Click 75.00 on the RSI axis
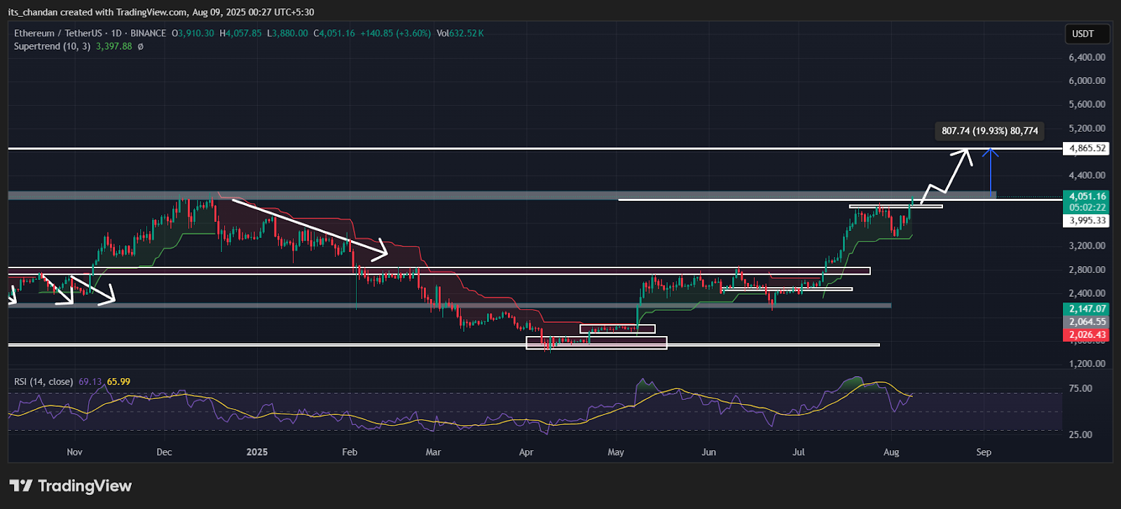Image resolution: width=1121 pixels, height=509 pixels. coord(1080,389)
